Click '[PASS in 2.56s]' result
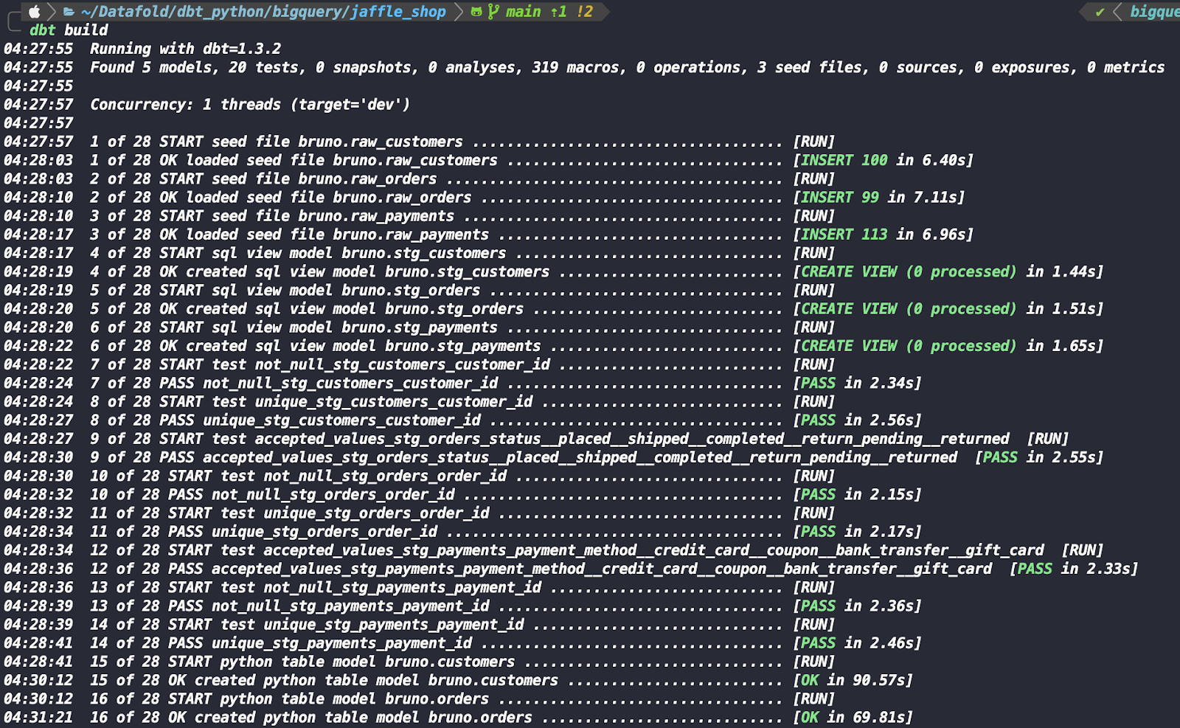This screenshot has height=728, width=1180. pyautogui.click(x=857, y=420)
